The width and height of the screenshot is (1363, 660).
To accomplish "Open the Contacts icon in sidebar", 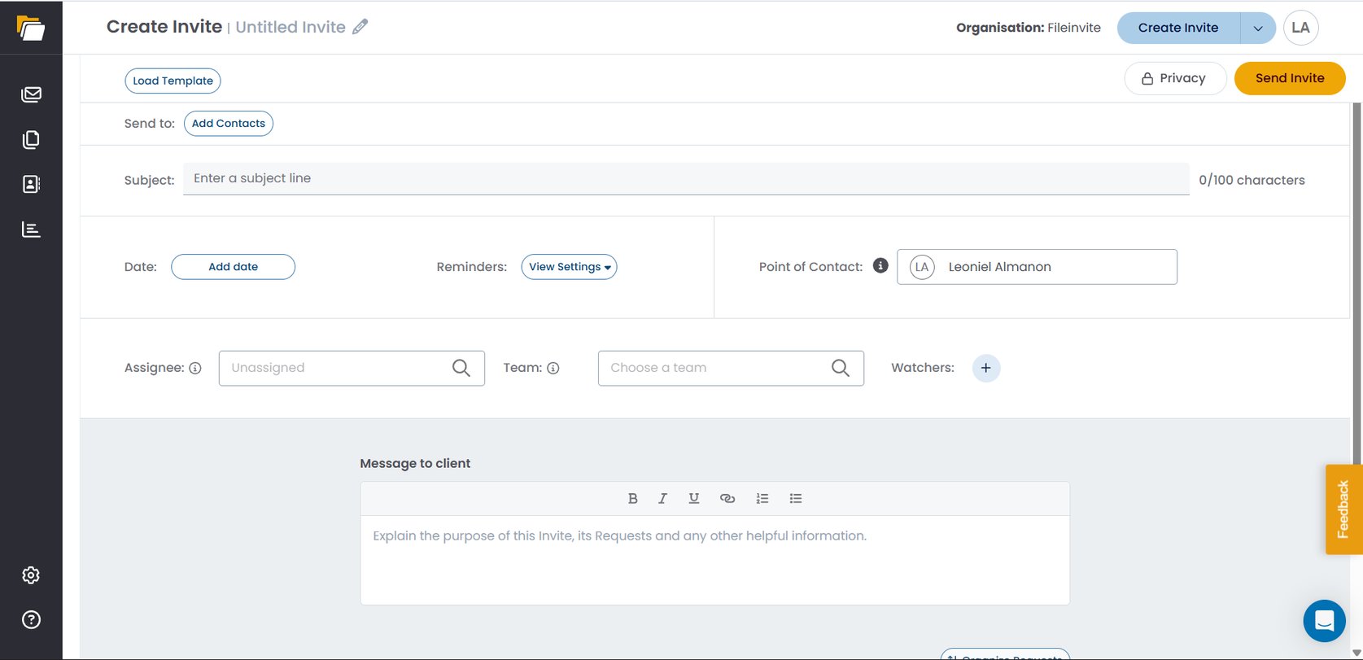I will click(31, 184).
